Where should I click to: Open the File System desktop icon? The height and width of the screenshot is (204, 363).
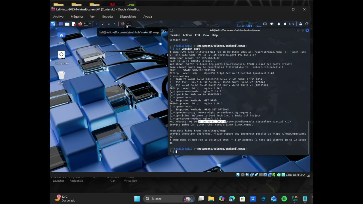pyautogui.click(x=61, y=58)
